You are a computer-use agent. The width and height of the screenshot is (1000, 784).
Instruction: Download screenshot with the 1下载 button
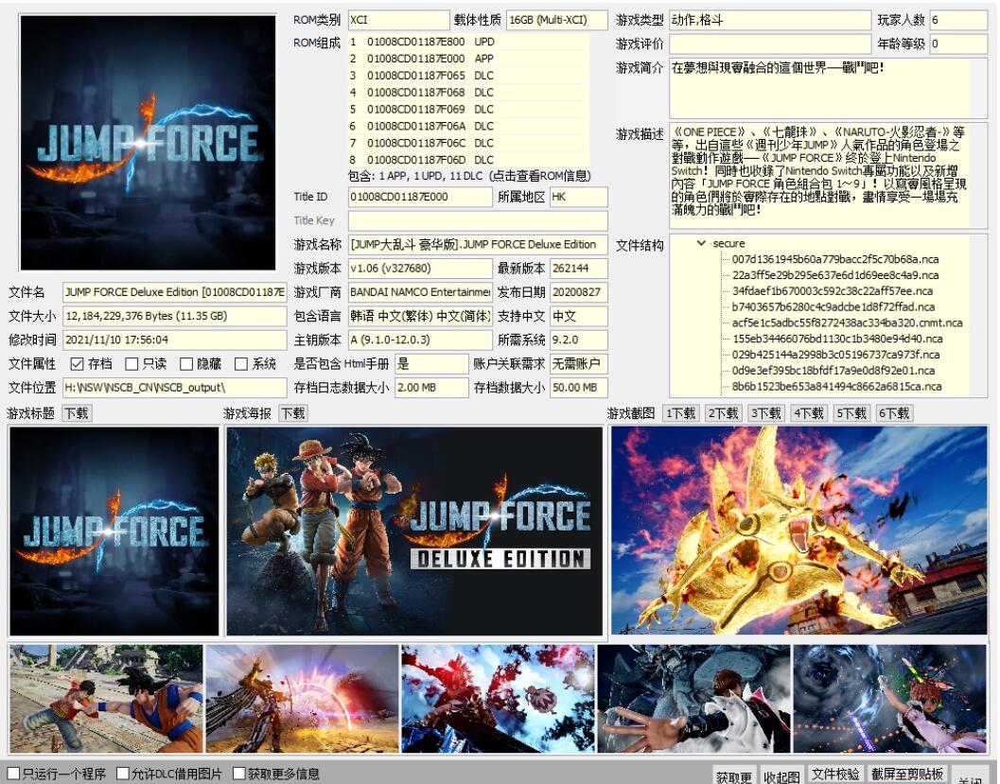coord(680,413)
